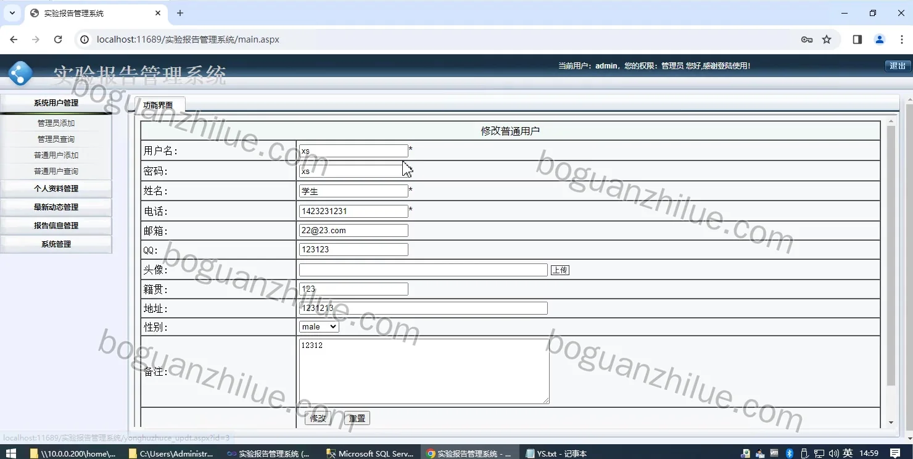The image size is (913, 459).
Task: Open the volume control in system tray
Action: 833,453
